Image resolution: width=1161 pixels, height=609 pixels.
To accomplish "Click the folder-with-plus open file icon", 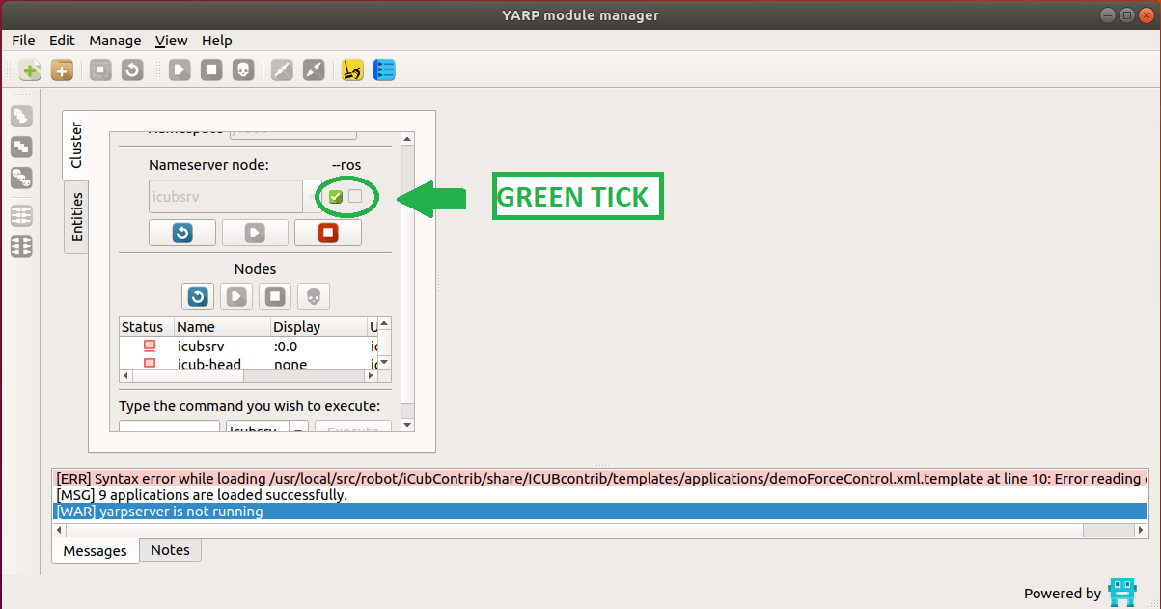I will pos(62,70).
